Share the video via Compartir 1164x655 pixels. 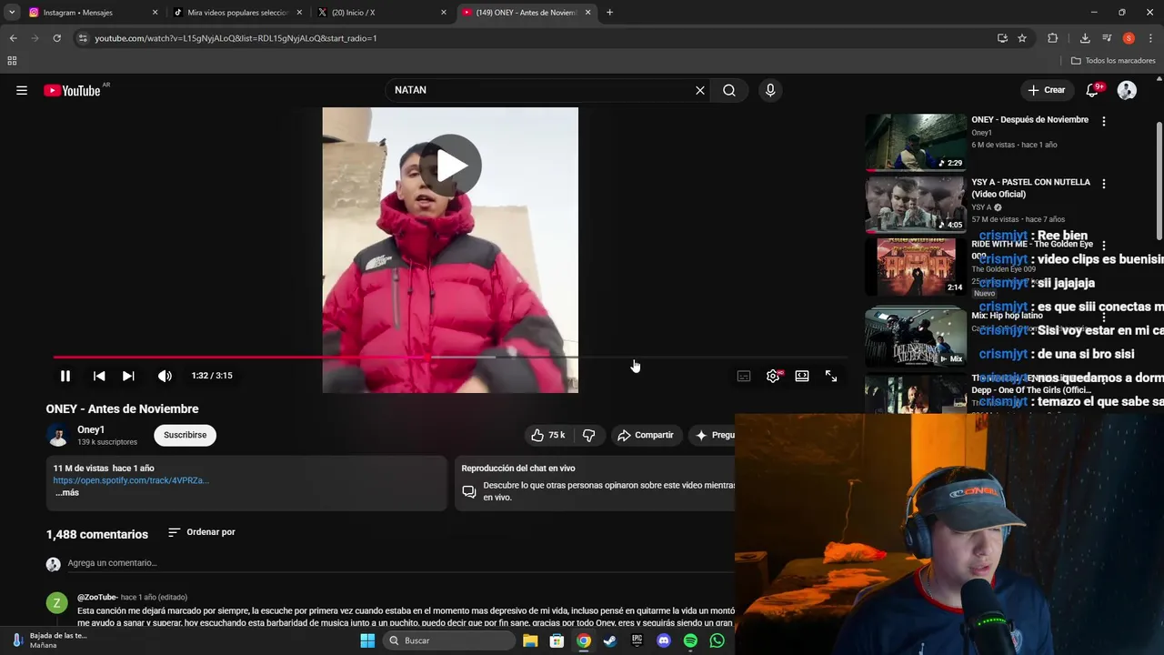646,435
